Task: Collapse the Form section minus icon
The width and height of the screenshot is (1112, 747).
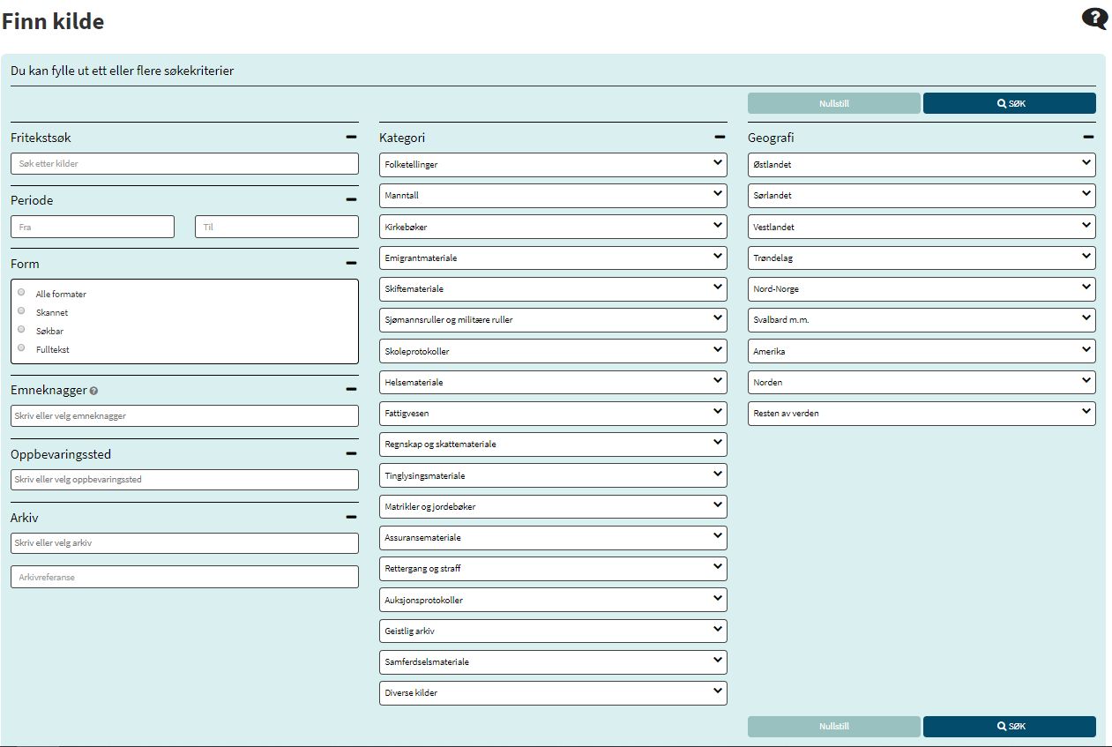Action: 351,264
